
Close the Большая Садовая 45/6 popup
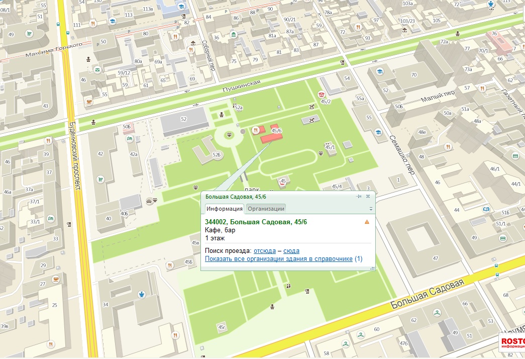368,197
